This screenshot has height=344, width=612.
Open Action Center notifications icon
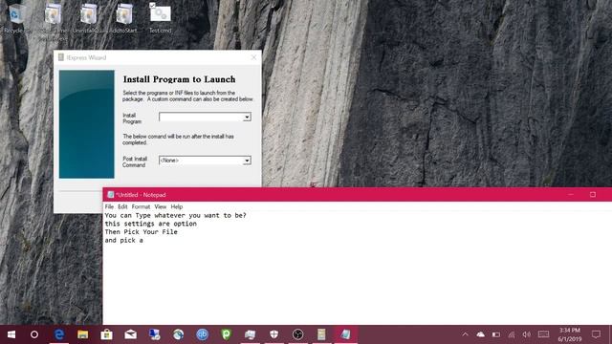pos(596,334)
